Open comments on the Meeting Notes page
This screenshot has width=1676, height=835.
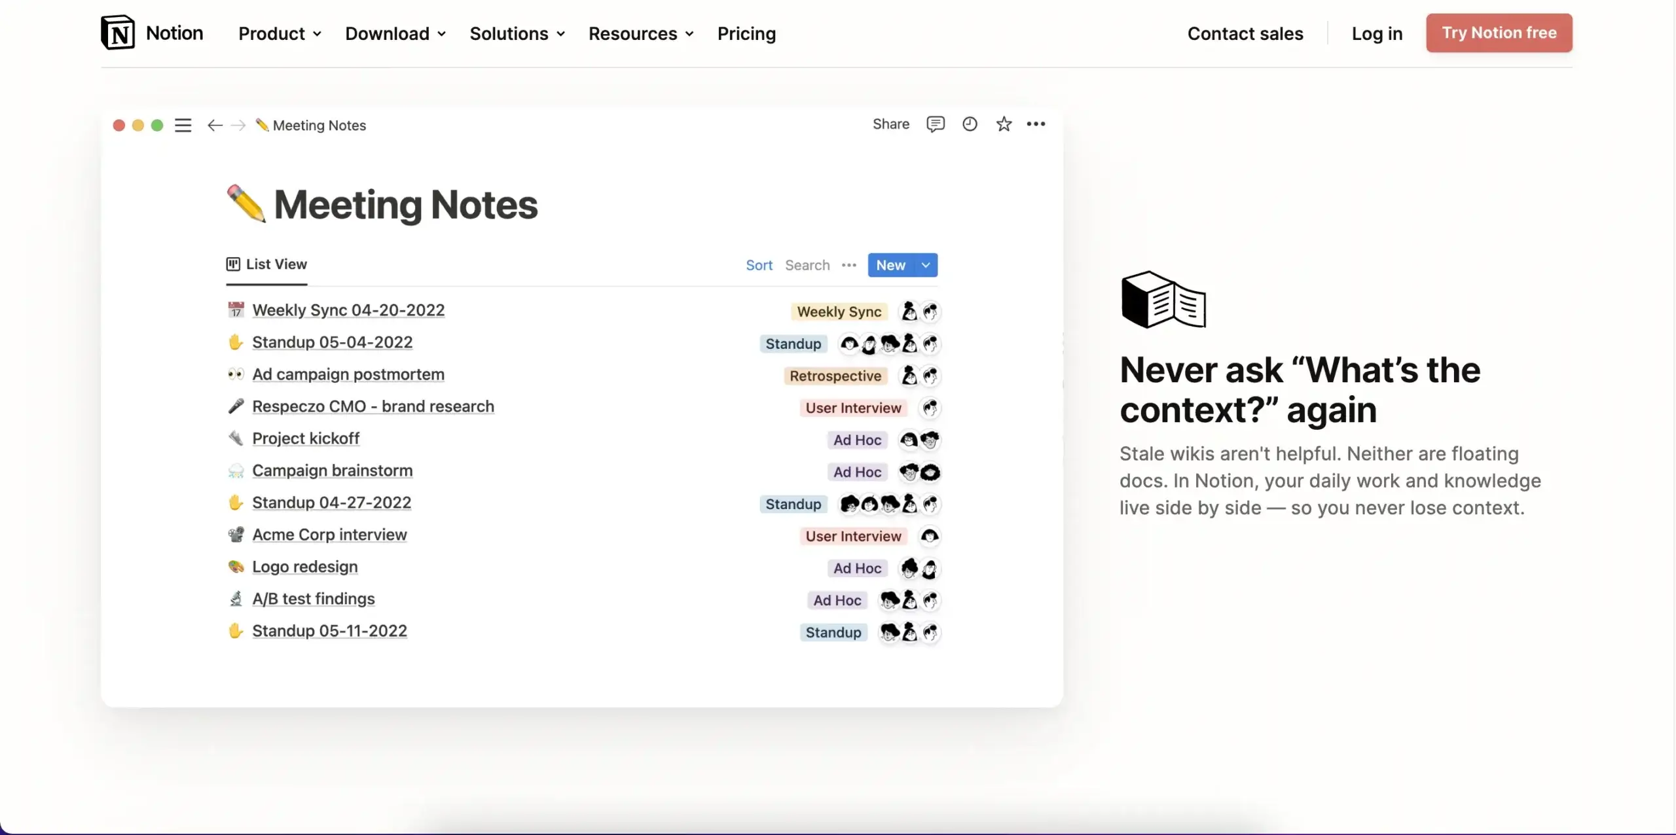936,124
